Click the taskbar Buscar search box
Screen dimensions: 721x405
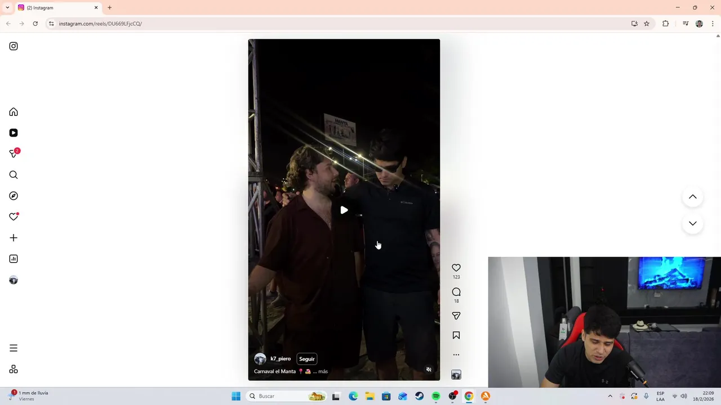287,396
